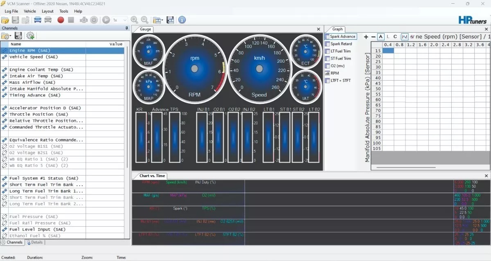Select Fuel Level Input (SAE) channel
This screenshot has height=261, width=491.
tap(62, 229)
